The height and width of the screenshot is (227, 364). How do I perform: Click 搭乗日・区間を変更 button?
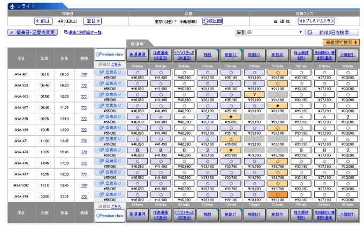click(x=33, y=33)
